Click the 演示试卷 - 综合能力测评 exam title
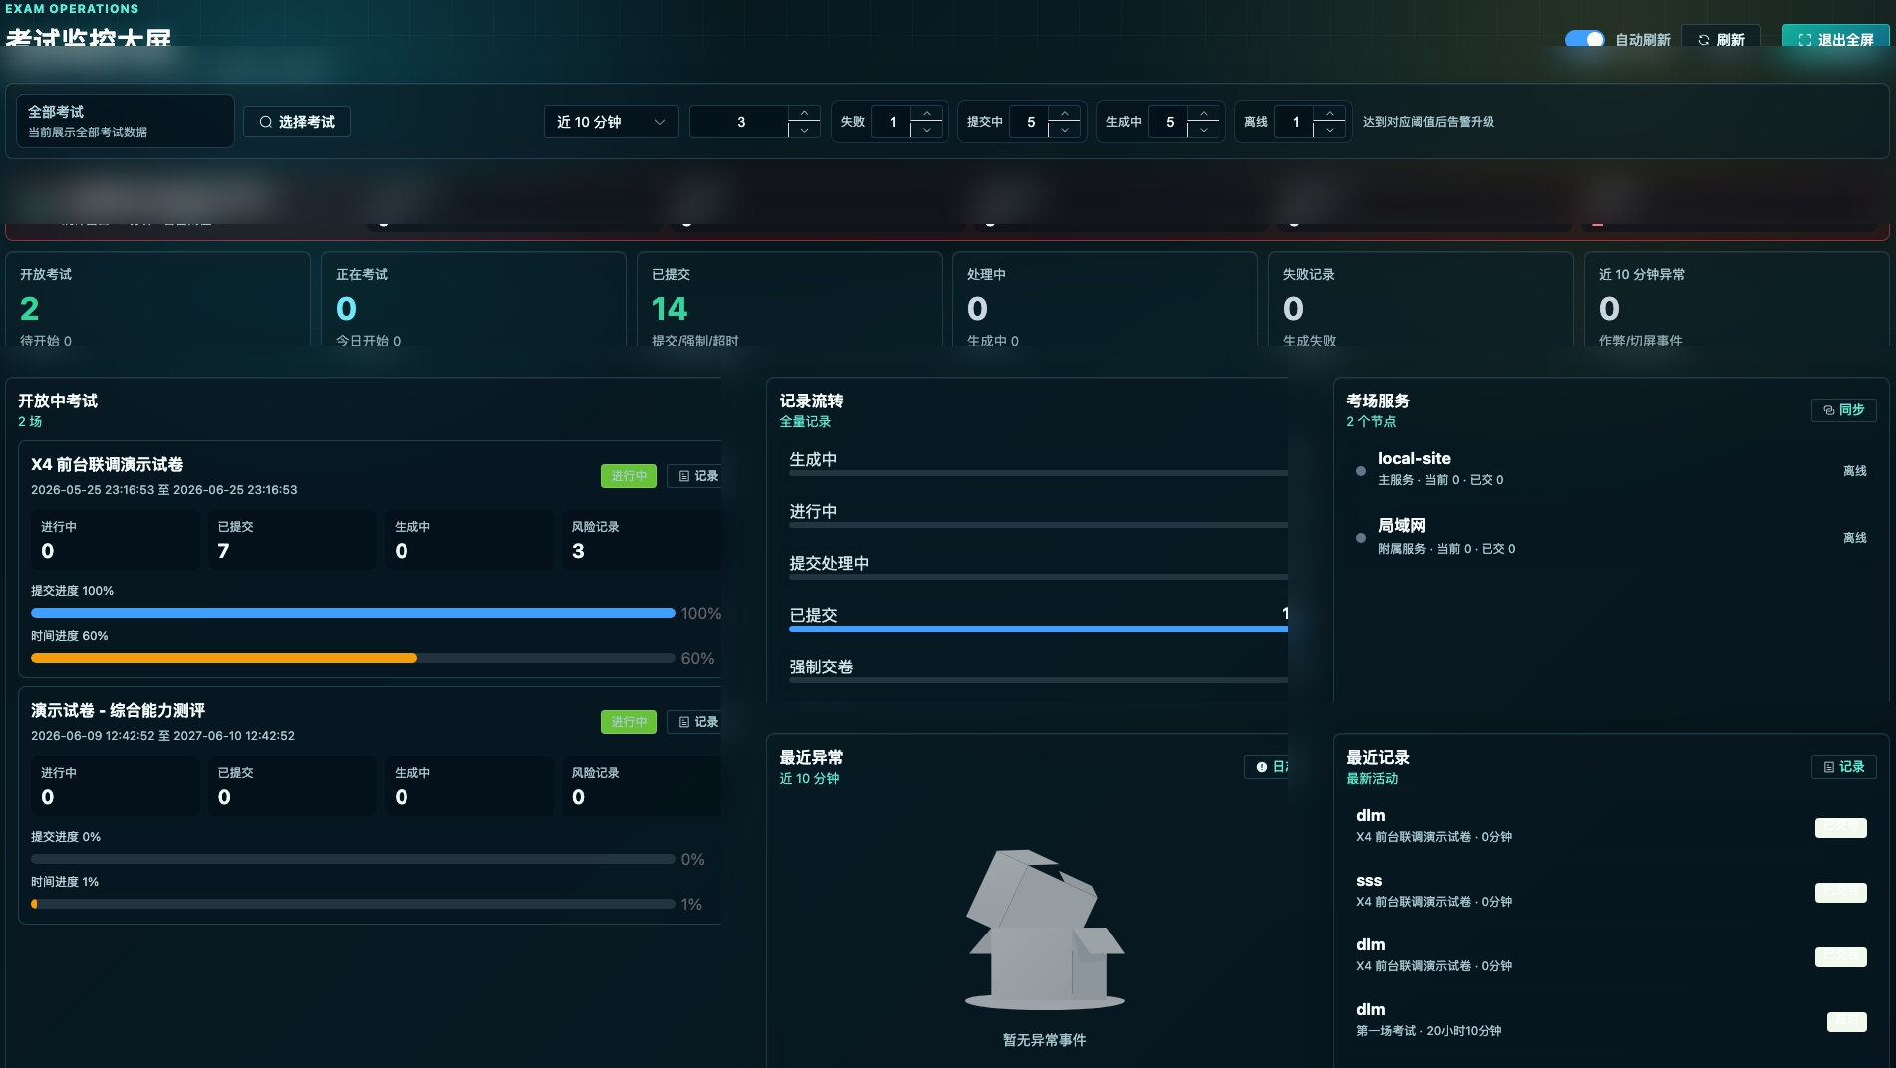 coord(118,711)
